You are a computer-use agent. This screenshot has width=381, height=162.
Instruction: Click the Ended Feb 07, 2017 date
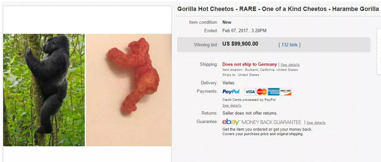pos(244,31)
